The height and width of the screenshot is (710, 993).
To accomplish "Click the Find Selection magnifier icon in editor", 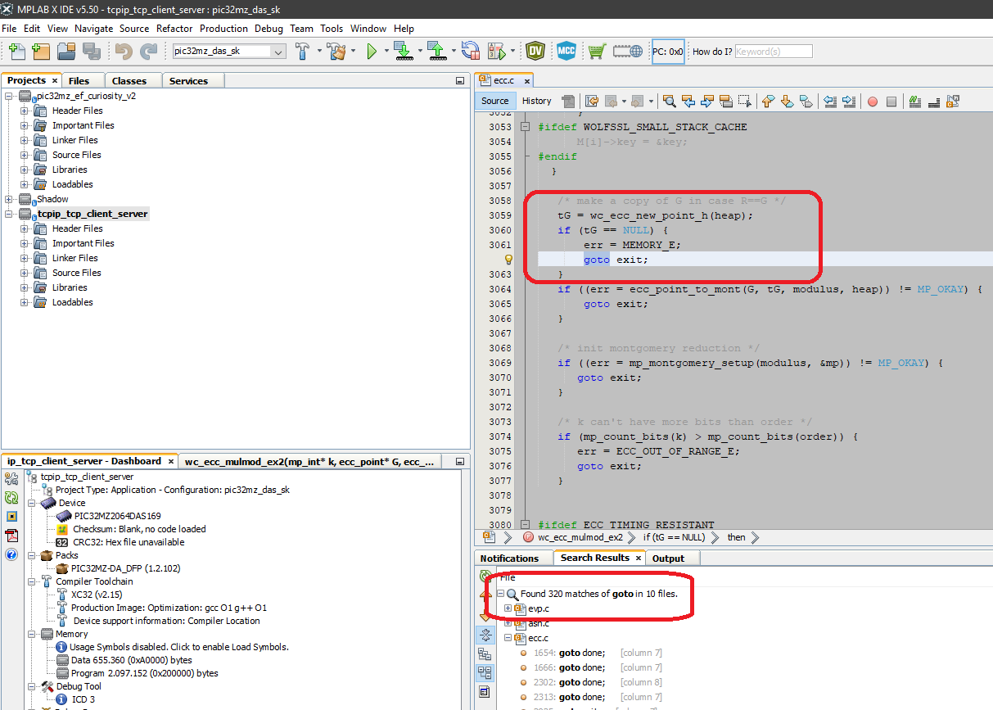I will [670, 102].
